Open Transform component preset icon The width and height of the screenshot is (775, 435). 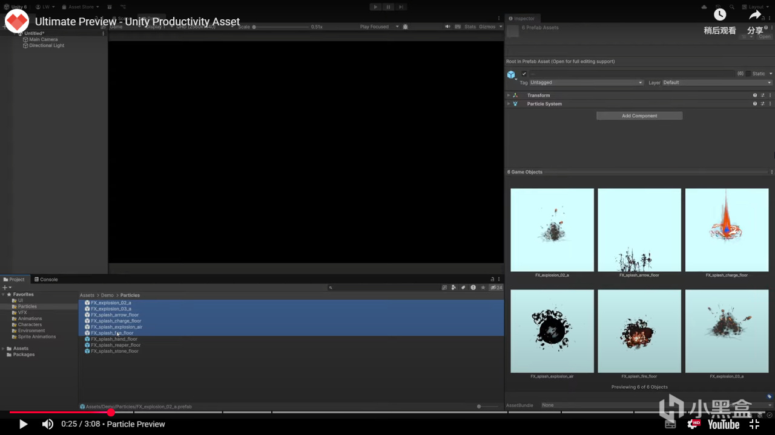point(763,95)
